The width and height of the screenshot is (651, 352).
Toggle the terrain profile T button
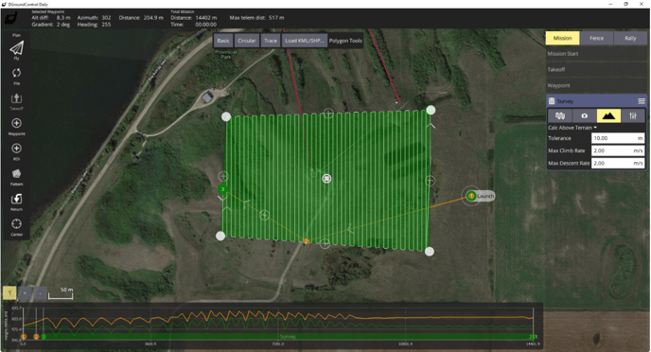coord(9,292)
